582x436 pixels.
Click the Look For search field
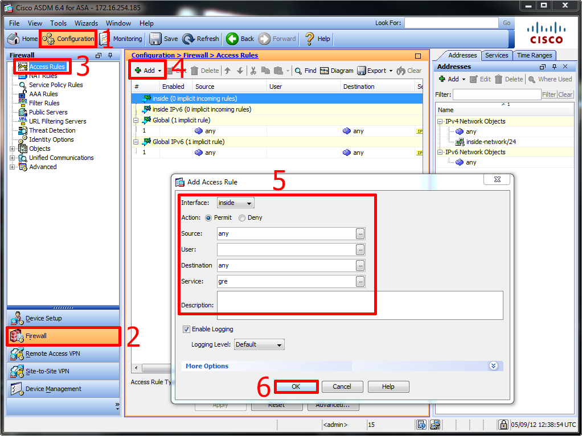click(x=452, y=23)
